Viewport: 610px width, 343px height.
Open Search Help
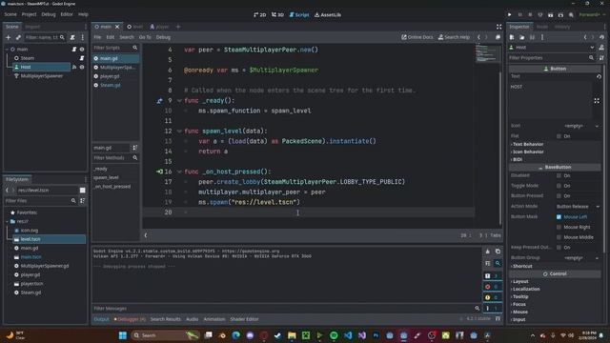[x=454, y=37]
